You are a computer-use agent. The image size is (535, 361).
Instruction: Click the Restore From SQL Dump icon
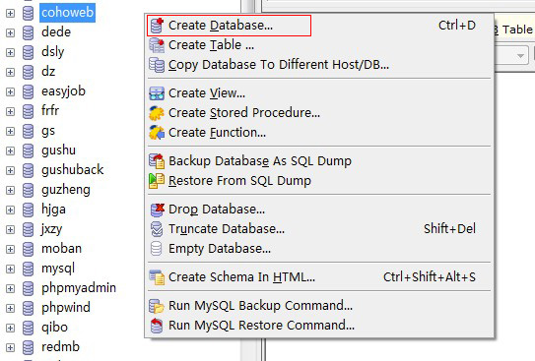point(157,181)
